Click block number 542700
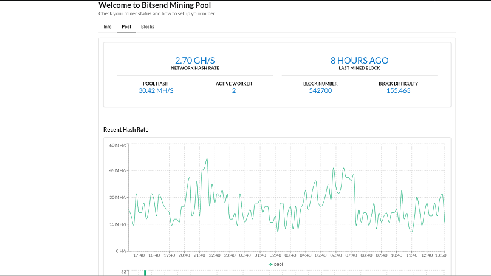 [320, 90]
